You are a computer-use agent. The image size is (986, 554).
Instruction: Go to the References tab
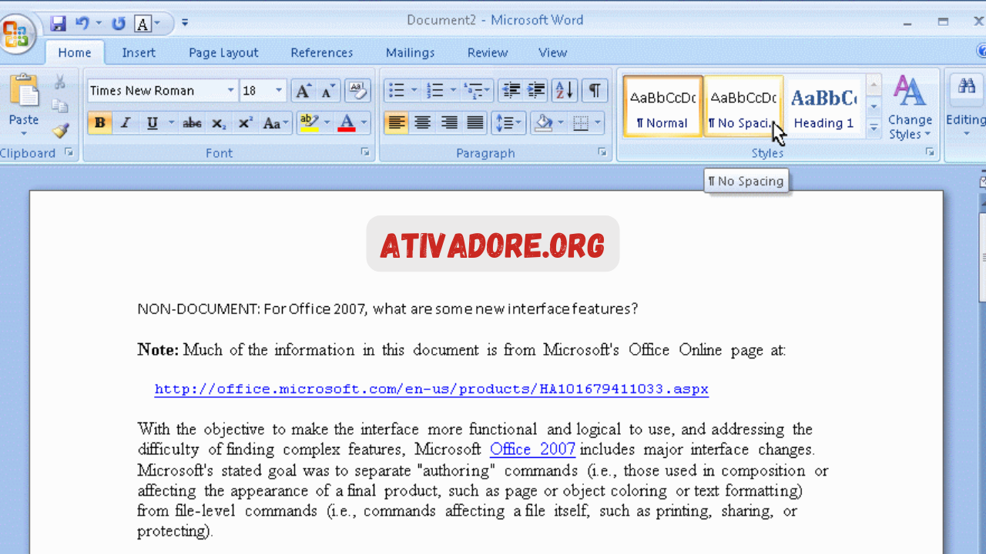[322, 52]
